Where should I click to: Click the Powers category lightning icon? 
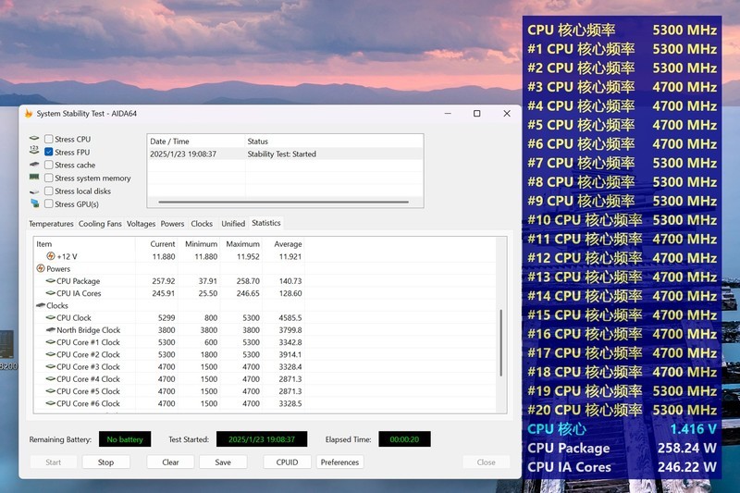[x=40, y=269]
